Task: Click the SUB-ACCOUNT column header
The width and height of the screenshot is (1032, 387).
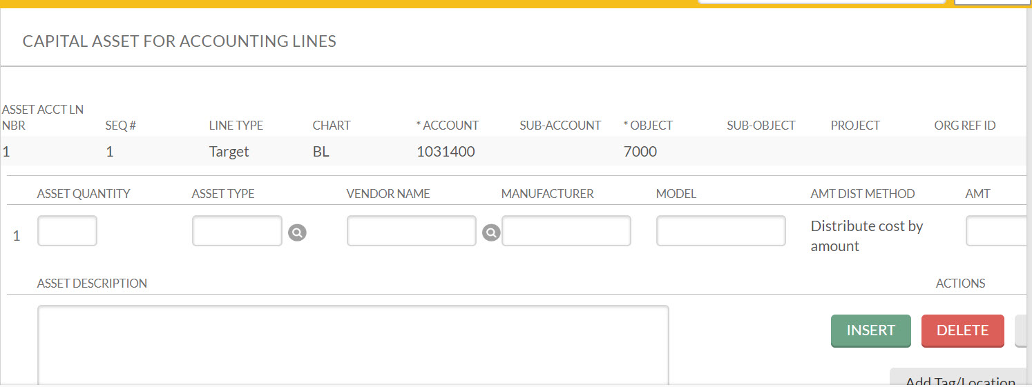Action: (x=561, y=126)
